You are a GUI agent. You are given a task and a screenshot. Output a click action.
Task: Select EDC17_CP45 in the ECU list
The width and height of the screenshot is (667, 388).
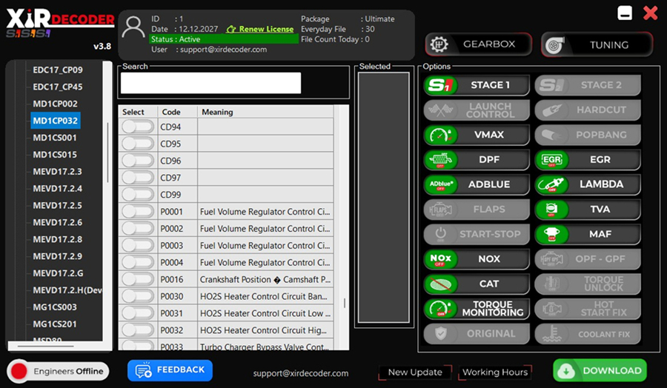click(58, 87)
